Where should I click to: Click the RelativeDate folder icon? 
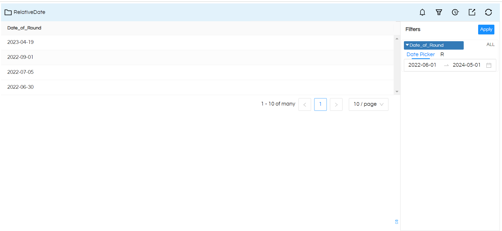coord(8,12)
